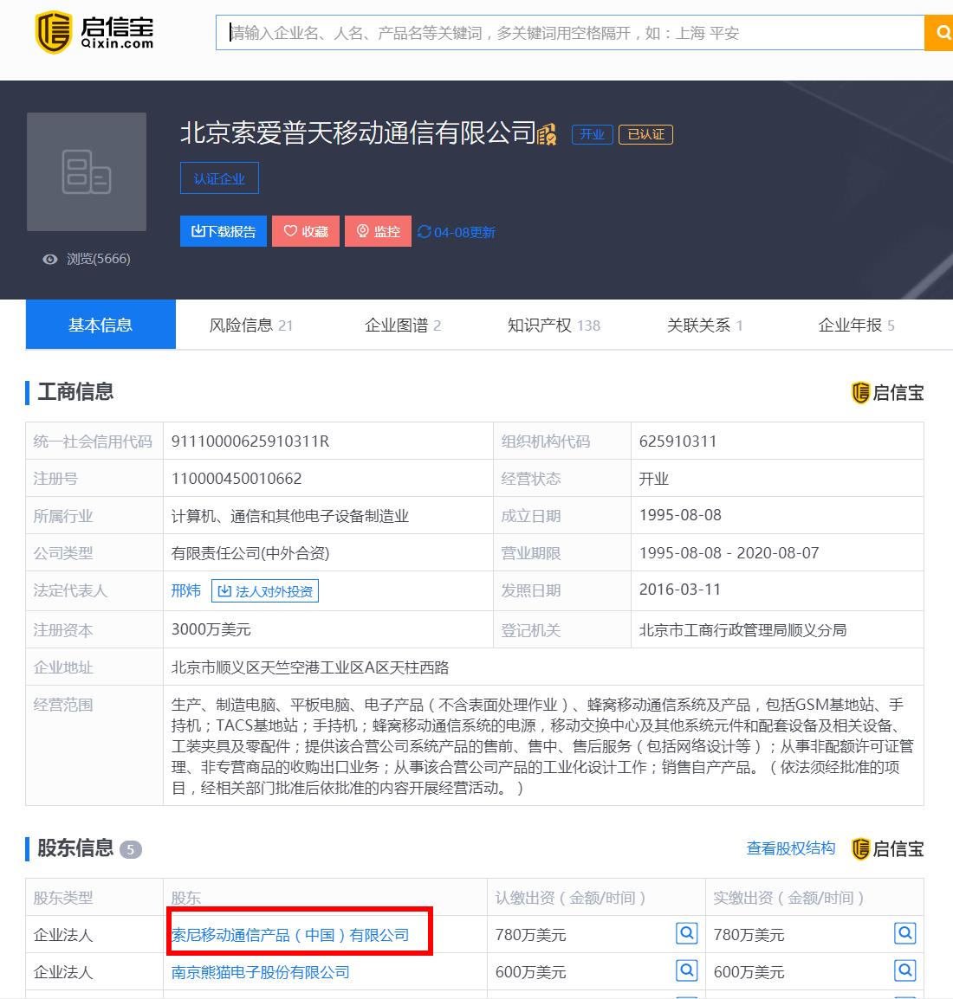Click the magnifier icon beside 600万美元 实缴出资

coord(904,970)
